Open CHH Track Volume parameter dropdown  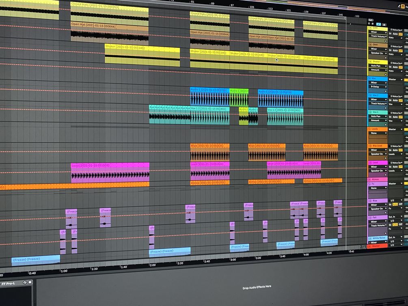point(378,36)
